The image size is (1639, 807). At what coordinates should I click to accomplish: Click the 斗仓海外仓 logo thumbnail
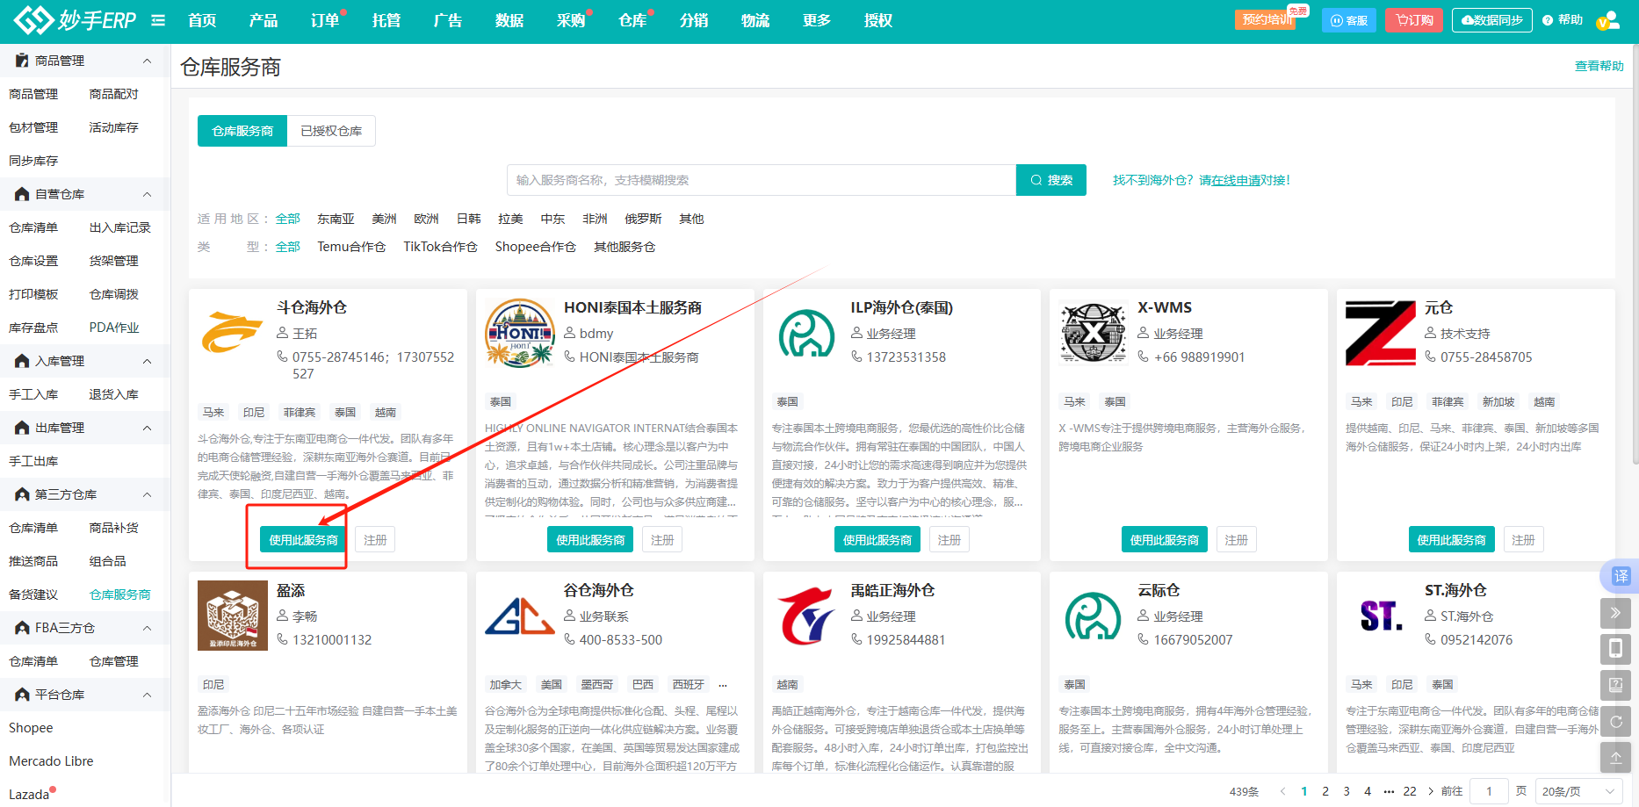[232, 333]
